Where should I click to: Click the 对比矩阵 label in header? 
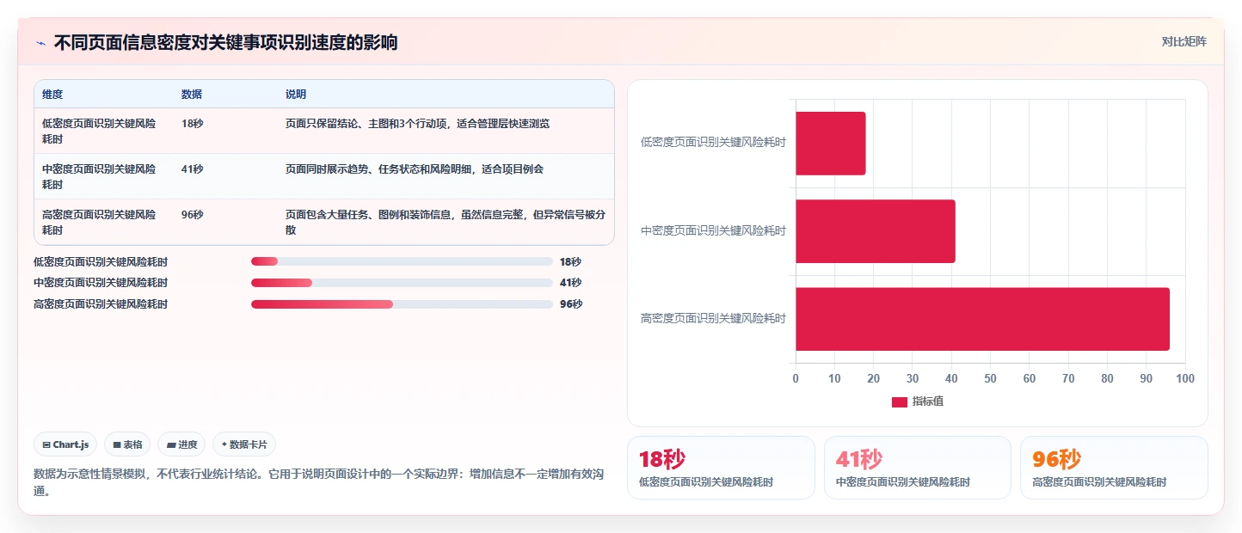tap(1184, 41)
